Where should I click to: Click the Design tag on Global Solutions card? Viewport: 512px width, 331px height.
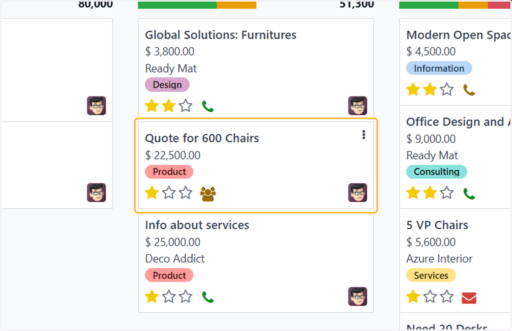(167, 84)
